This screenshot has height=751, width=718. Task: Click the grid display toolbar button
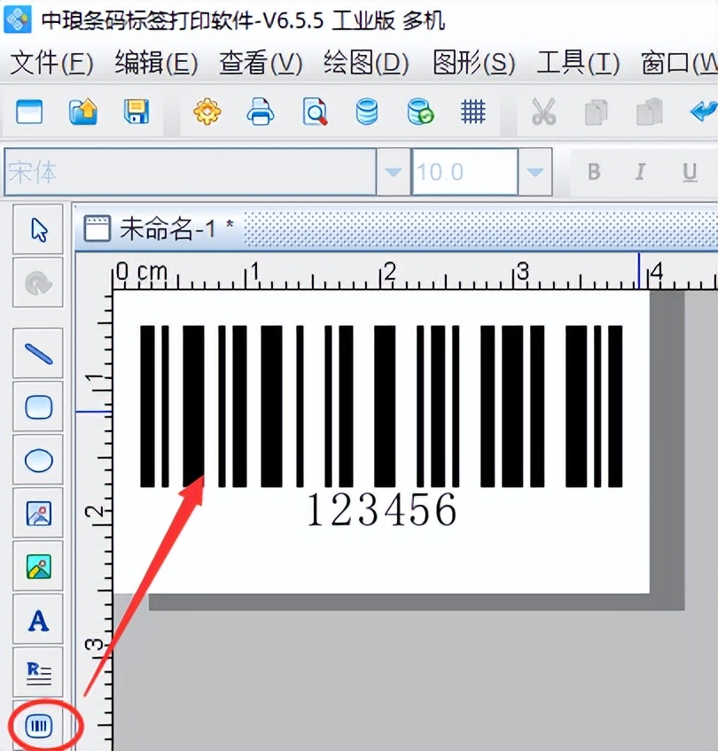click(472, 112)
